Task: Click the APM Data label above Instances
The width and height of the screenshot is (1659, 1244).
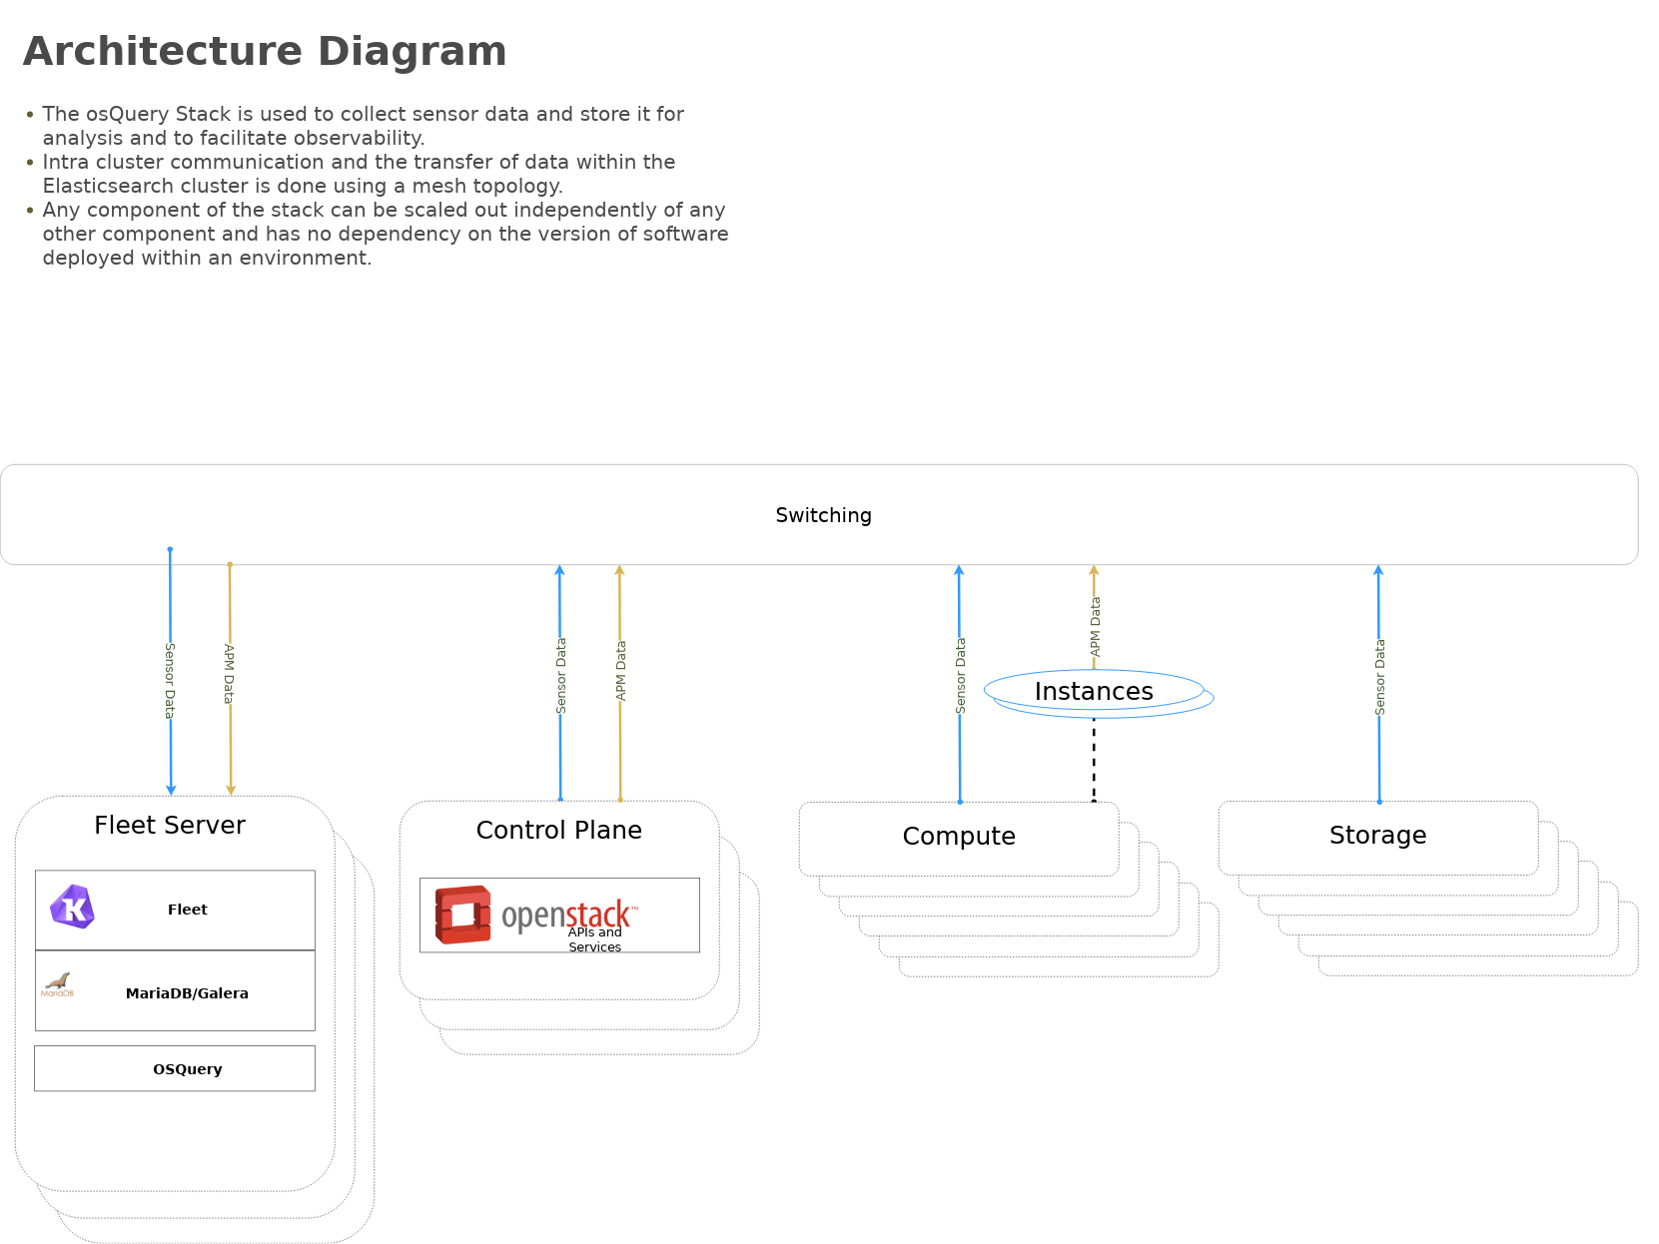Action: coord(1096,627)
